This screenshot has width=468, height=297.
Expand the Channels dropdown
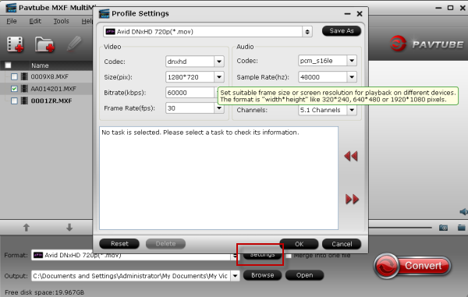pyautogui.click(x=352, y=110)
